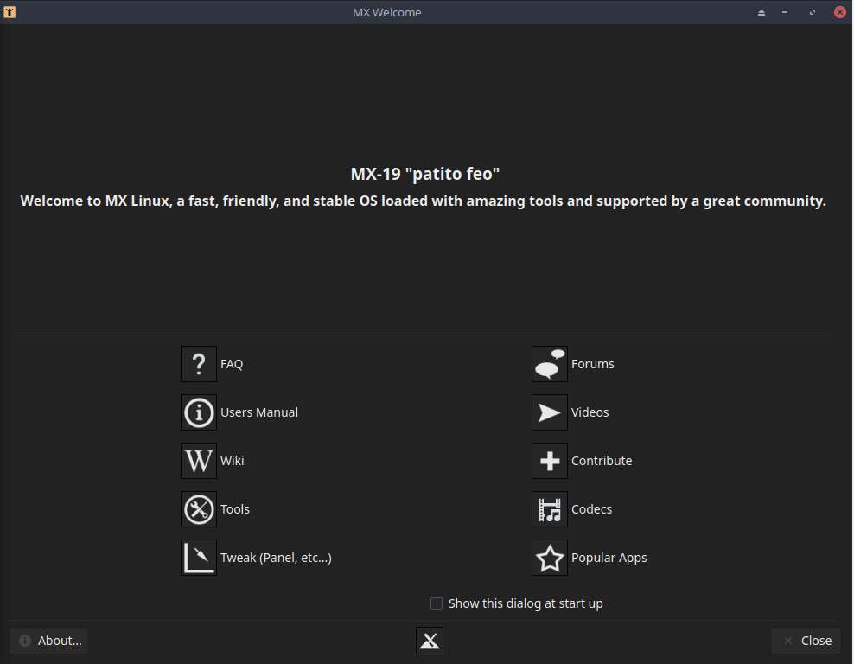Open Forums speech bubble icon

pos(550,364)
